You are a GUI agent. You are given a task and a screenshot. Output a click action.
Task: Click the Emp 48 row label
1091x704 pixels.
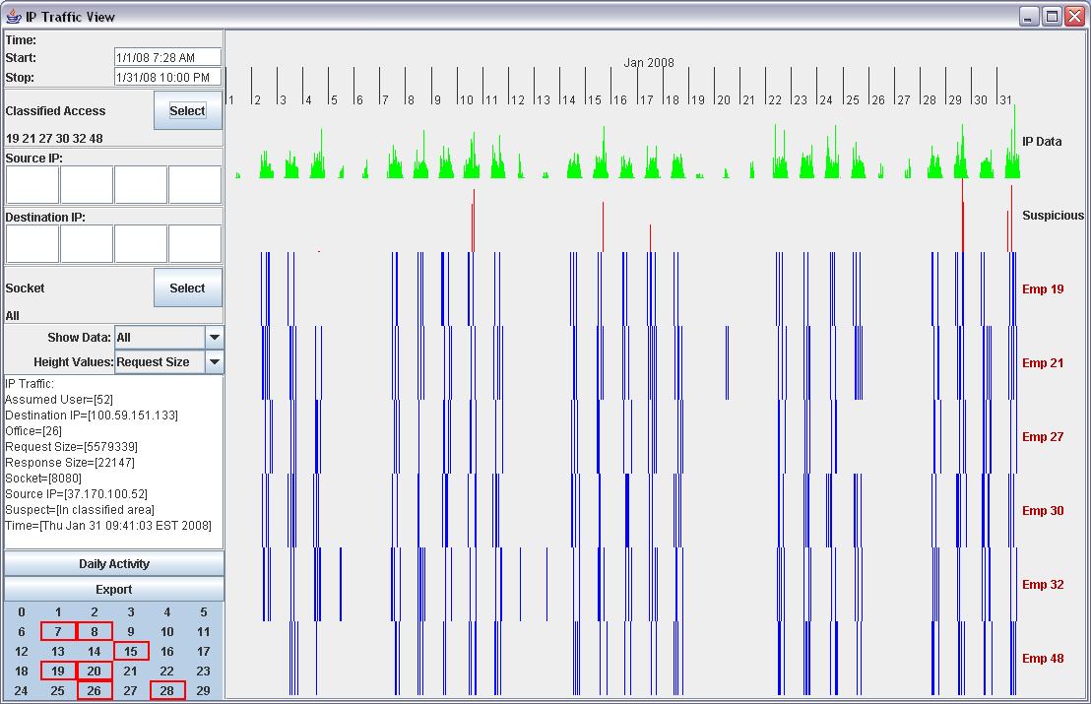click(1043, 659)
